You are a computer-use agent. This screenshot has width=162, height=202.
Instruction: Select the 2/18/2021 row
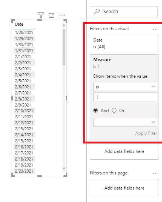click(x=24, y=159)
